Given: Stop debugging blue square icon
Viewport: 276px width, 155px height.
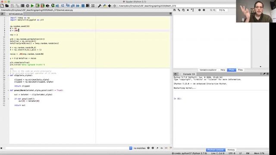Looking at the screenshot, I should click(x=83, y=6).
